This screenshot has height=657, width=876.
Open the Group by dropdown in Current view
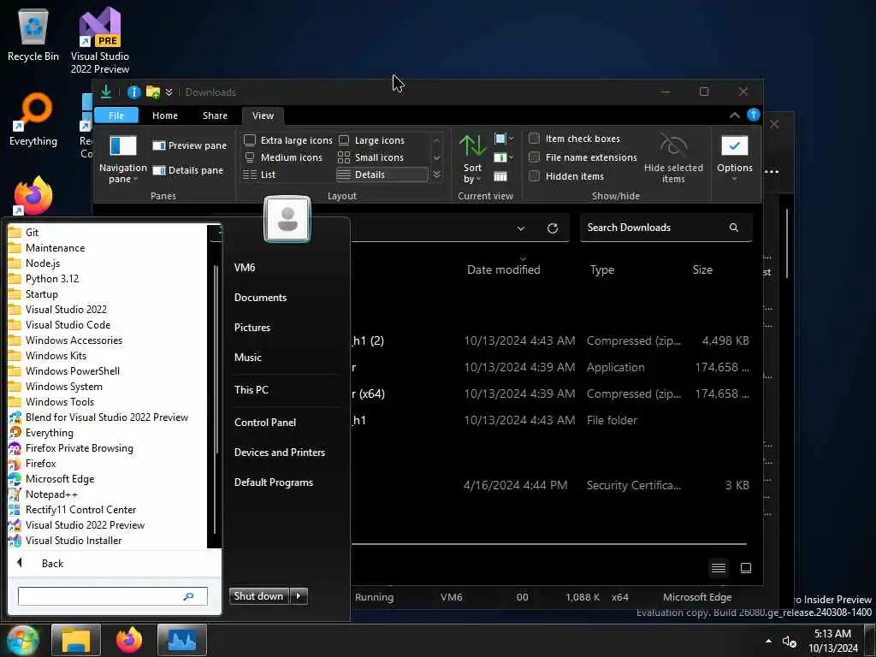[503, 139]
